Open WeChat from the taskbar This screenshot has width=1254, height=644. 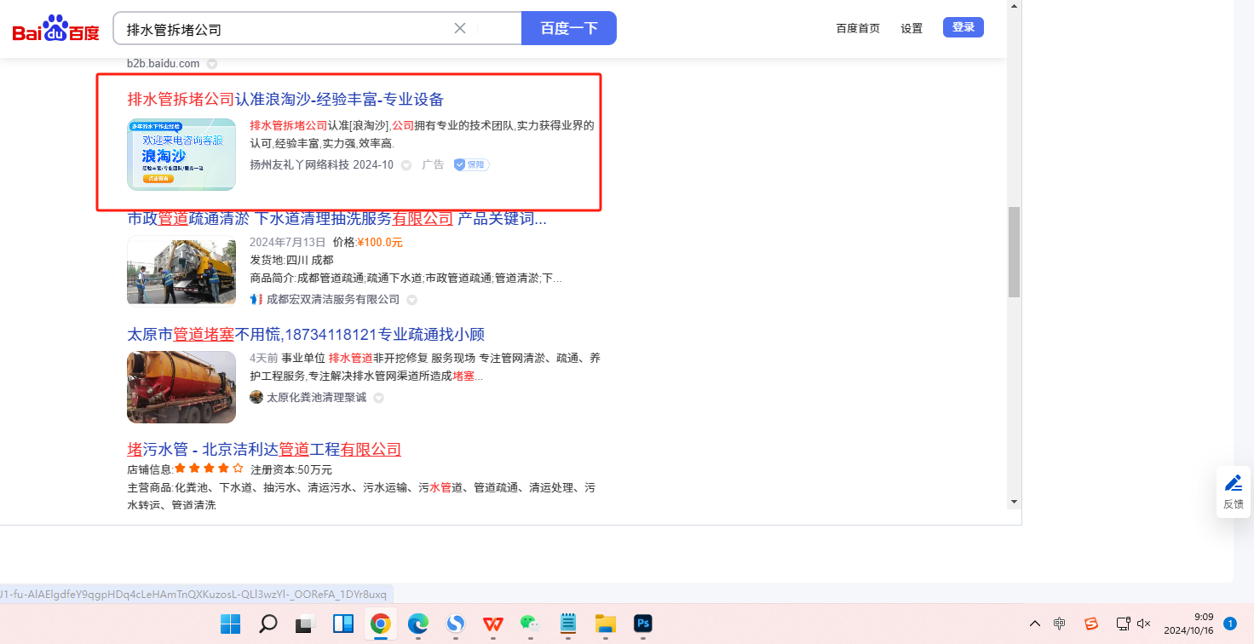(x=530, y=624)
